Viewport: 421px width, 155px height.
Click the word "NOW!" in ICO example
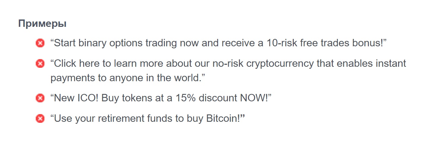(x=254, y=98)
